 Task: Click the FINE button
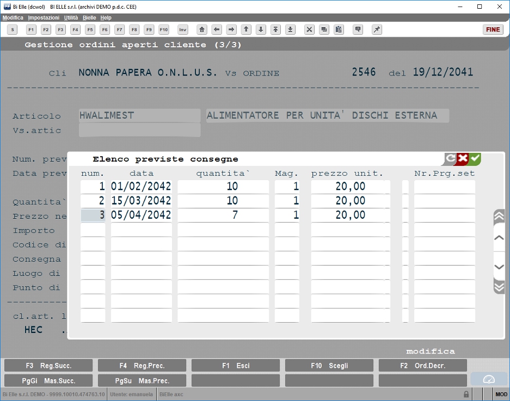pyautogui.click(x=493, y=29)
